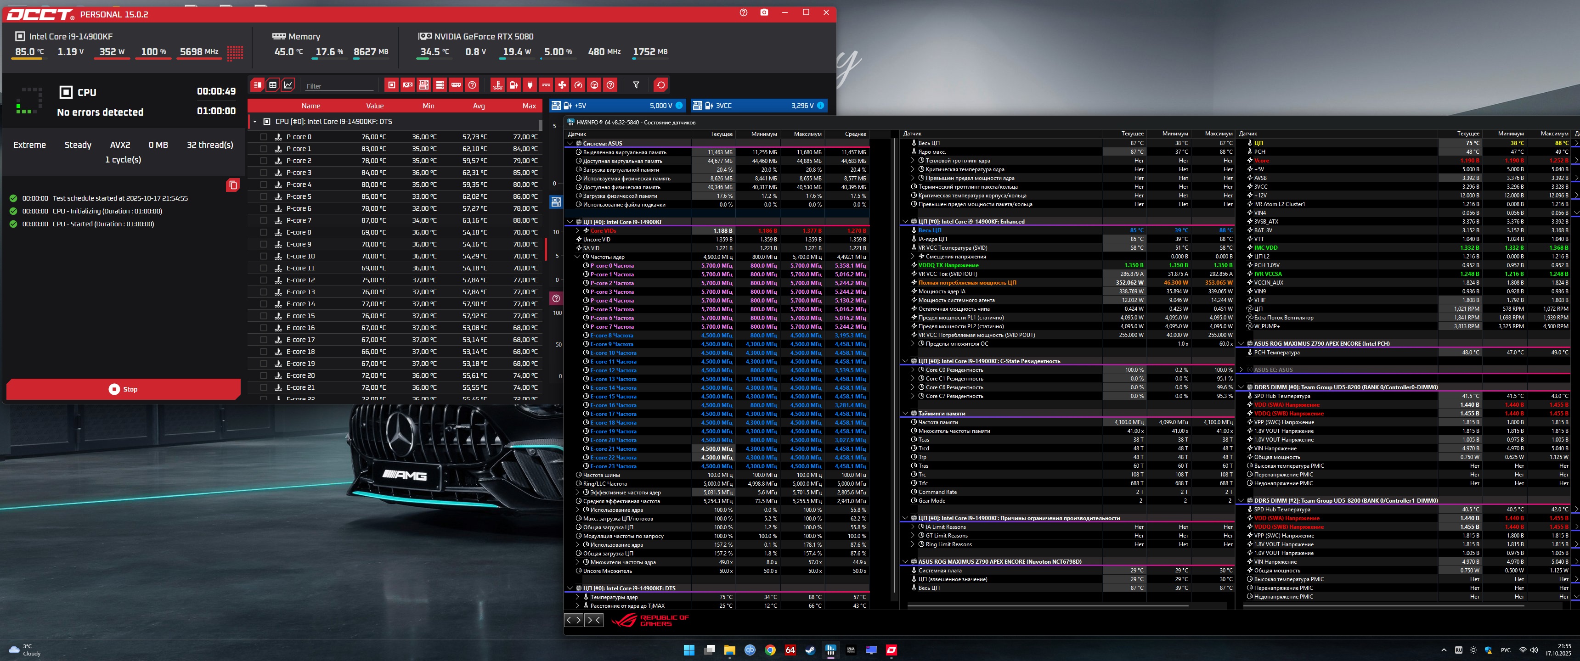Viewport: 1580px width, 661px height.
Task: Select the table view icon
Action: tap(273, 84)
